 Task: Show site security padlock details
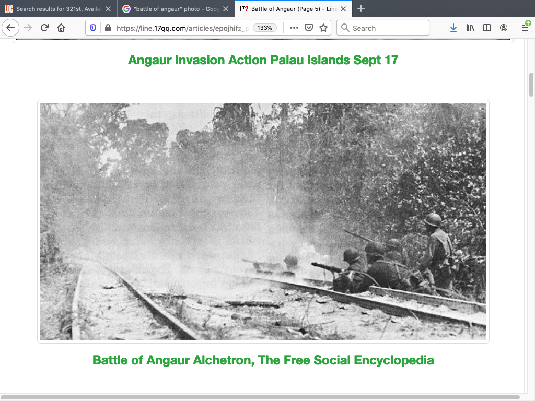tap(108, 28)
